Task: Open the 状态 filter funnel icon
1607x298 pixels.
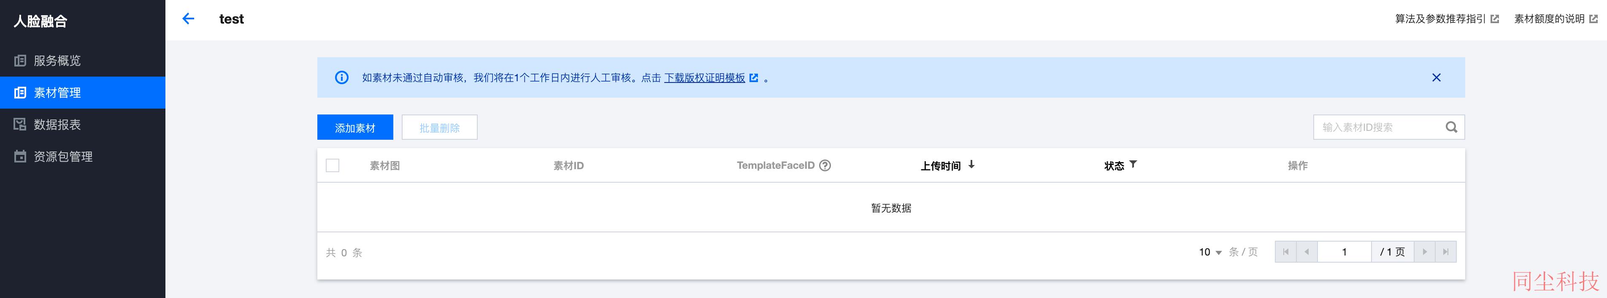Action: point(1133,165)
